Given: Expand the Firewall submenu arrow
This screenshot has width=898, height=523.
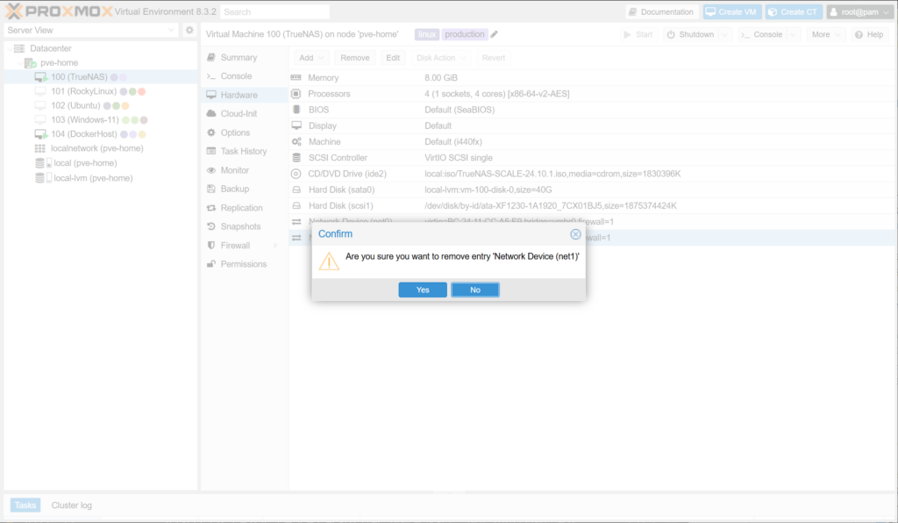Looking at the screenshot, I should click(275, 246).
